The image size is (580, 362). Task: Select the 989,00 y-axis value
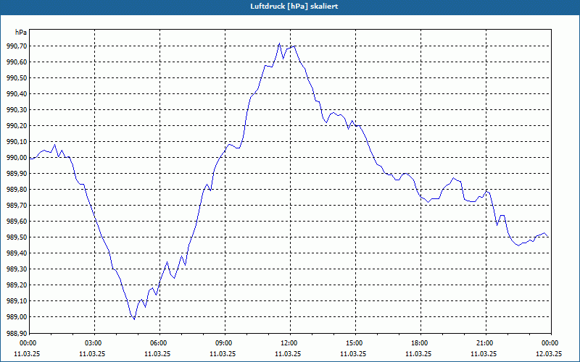pyautogui.click(x=17, y=317)
